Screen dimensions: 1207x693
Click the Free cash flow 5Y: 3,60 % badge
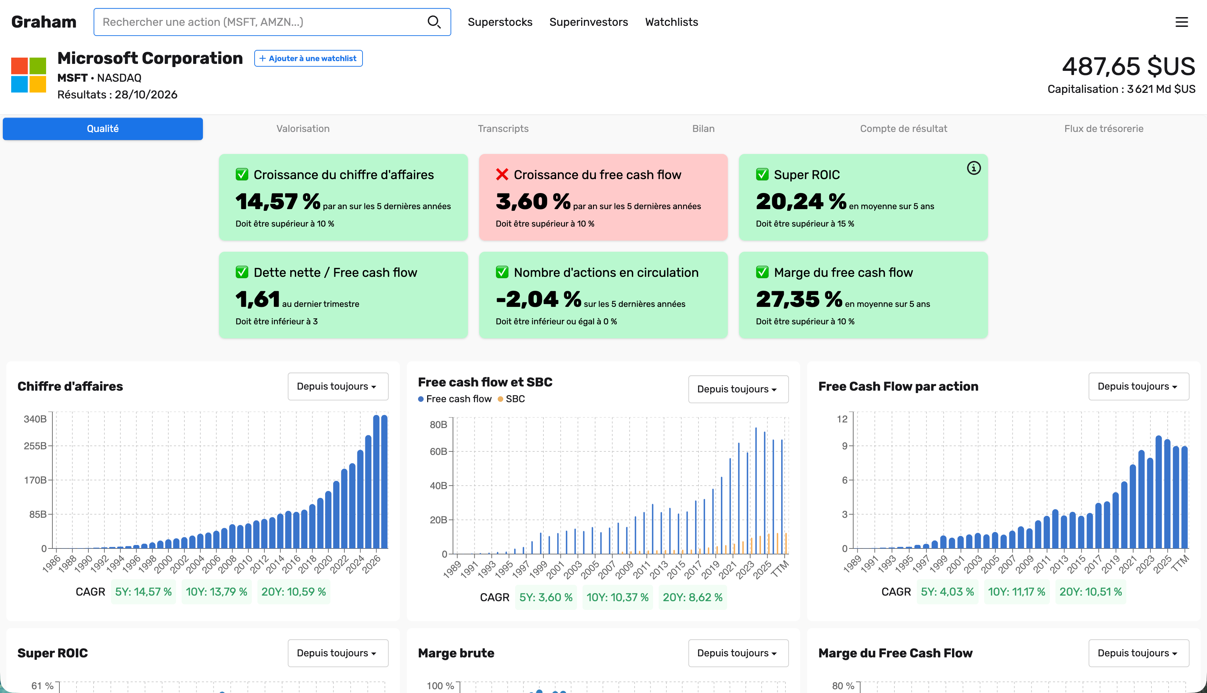(546, 598)
